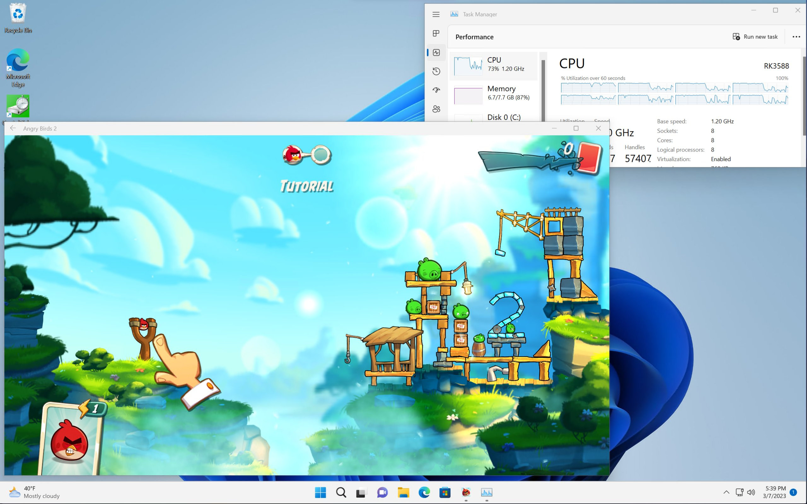Click Task Manager right-side vertical scrollbar

(804, 97)
